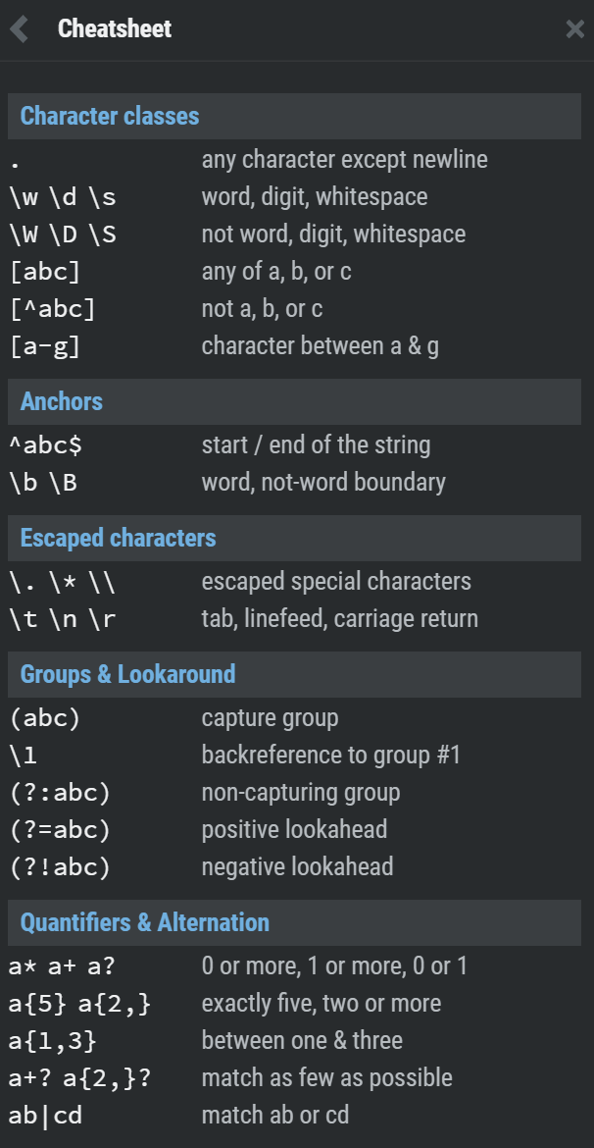594x1148 pixels.
Task: Click the back arrow icon beside Cheatsheet
Action: 20,29
